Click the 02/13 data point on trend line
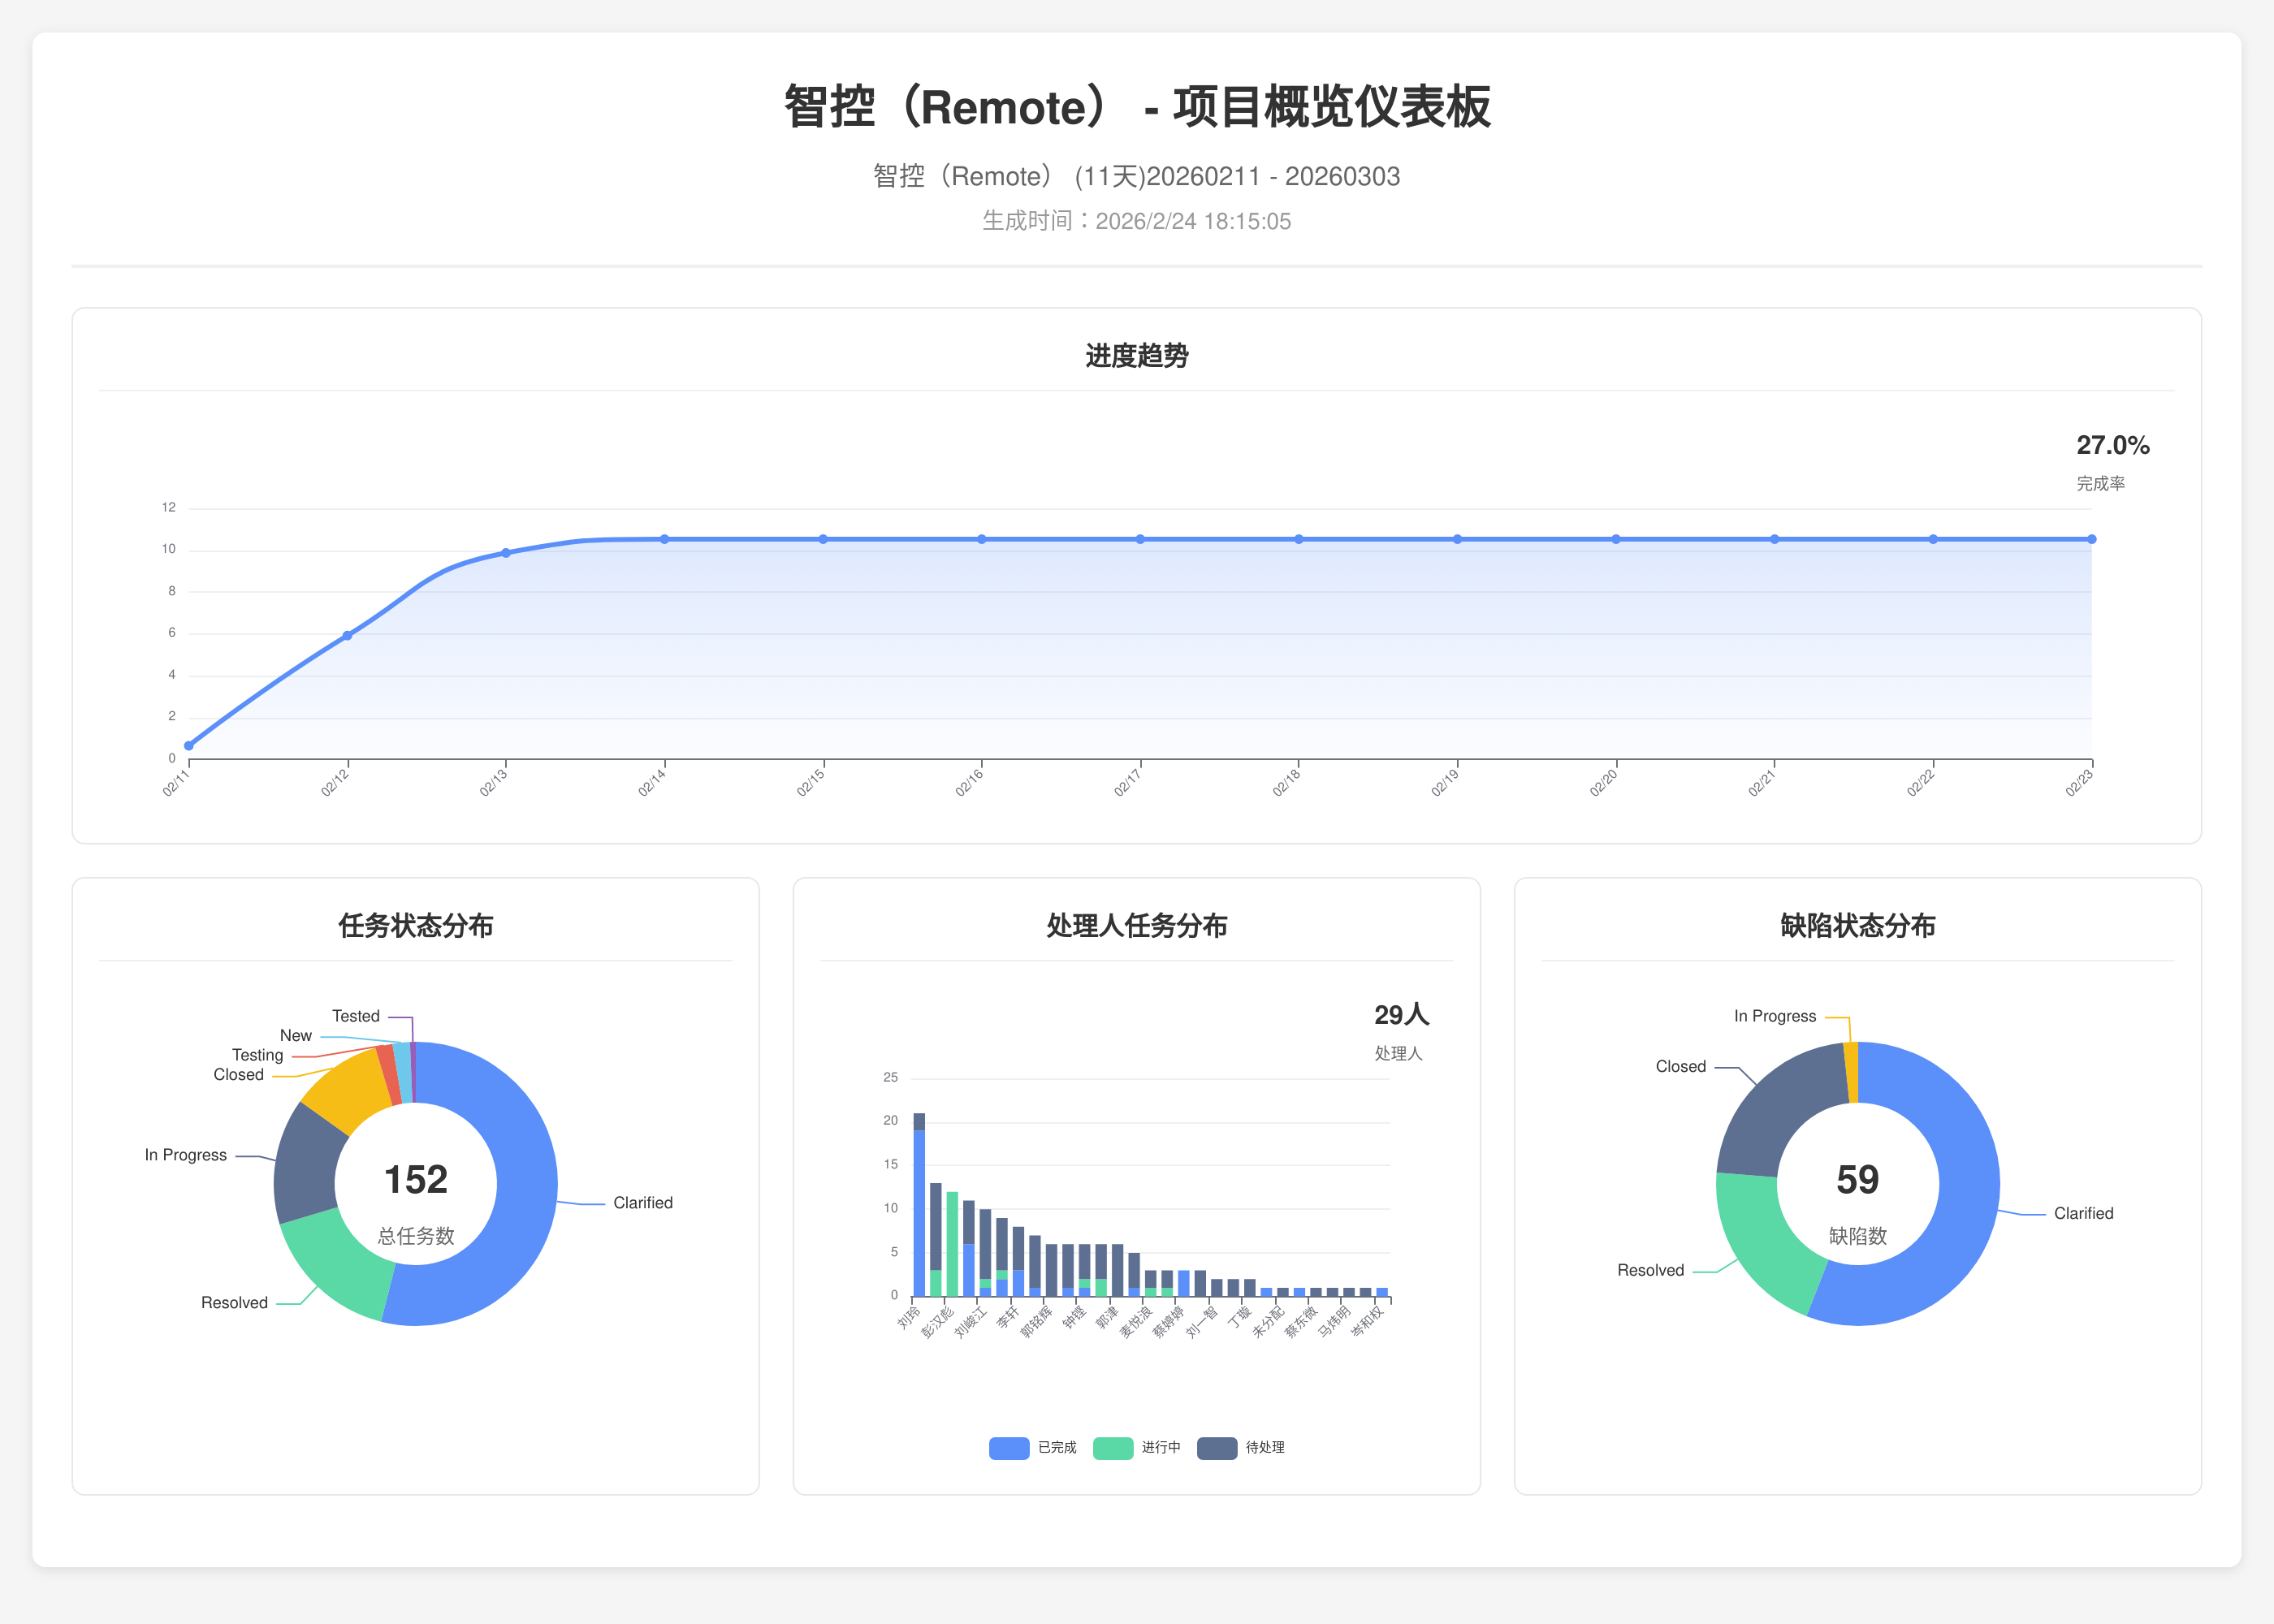This screenshot has width=2274, height=1624. (x=506, y=552)
